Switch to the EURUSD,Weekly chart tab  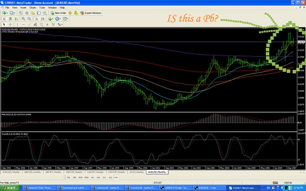pos(11,172)
